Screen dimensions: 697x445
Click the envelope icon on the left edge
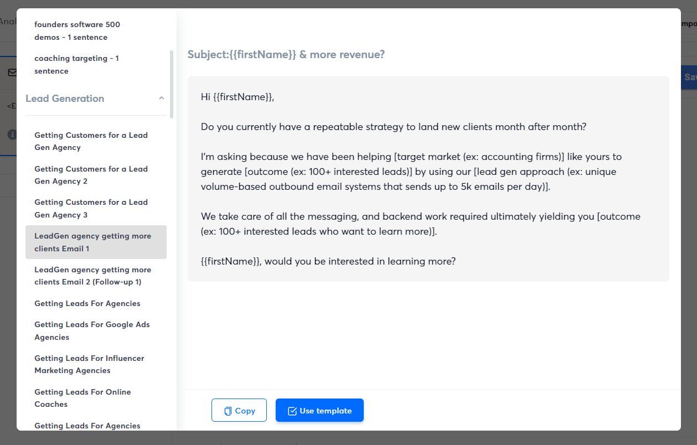pyautogui.click(x=12, y=72)
